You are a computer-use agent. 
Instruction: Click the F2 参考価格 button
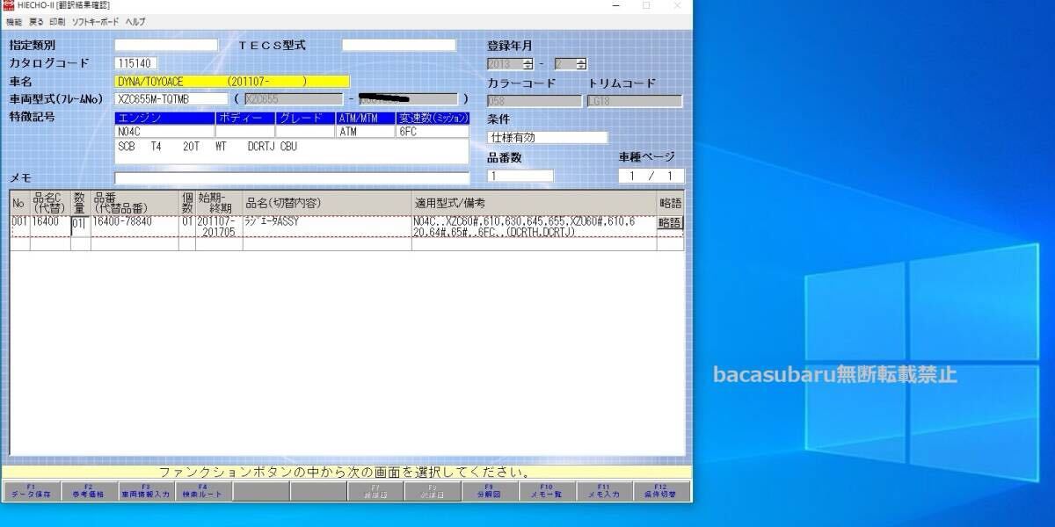coord(89,491)
